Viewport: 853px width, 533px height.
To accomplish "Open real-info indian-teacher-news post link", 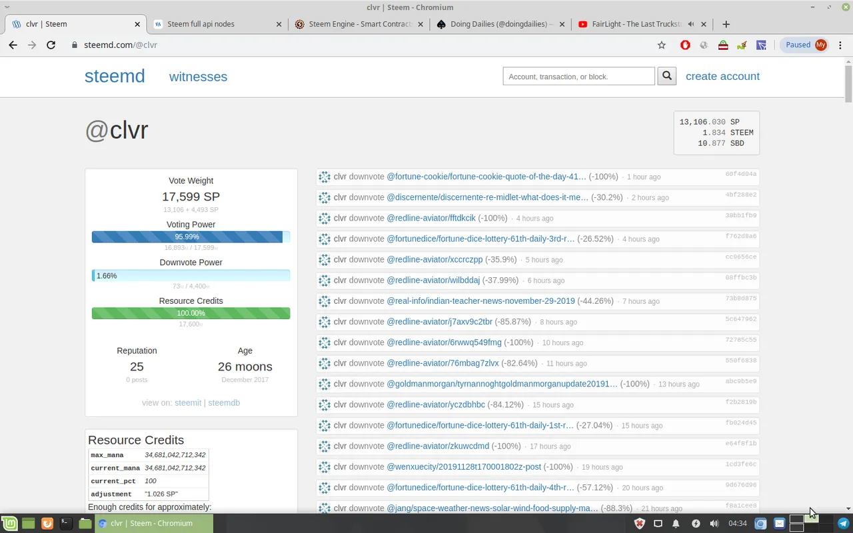I will (480, 300).
